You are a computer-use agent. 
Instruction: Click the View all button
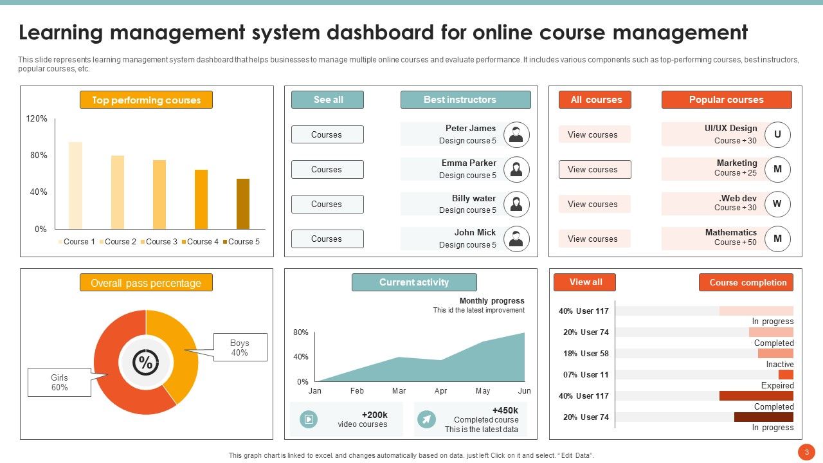(584, 282)
